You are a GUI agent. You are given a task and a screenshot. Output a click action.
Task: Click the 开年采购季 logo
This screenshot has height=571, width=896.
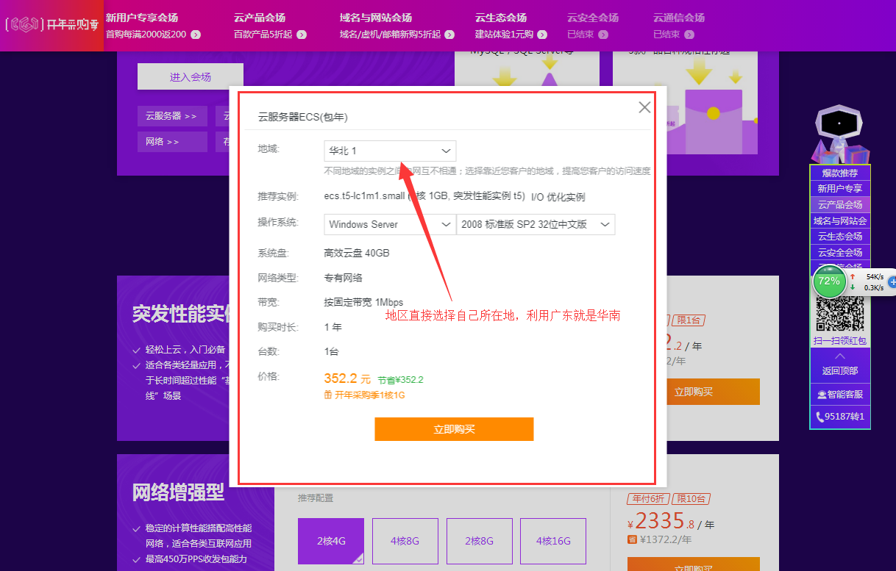click(52, 24)
